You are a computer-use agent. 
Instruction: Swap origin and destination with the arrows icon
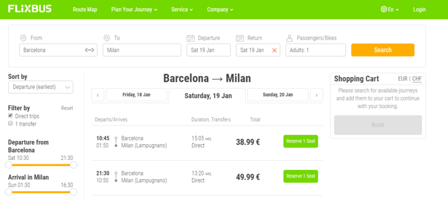(x=90, y=50)
